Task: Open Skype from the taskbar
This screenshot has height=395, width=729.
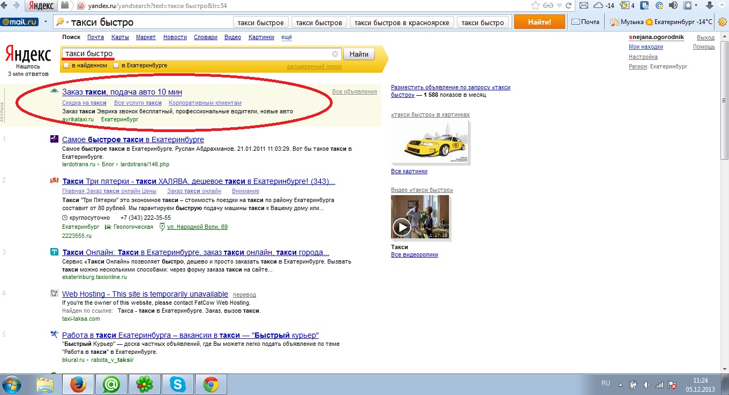Action: (x=178, y=384)
